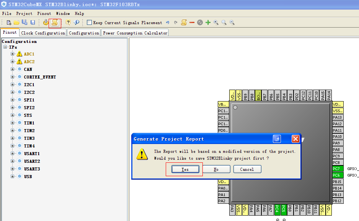Expand the USART3 tree node

tap(12, 169)
